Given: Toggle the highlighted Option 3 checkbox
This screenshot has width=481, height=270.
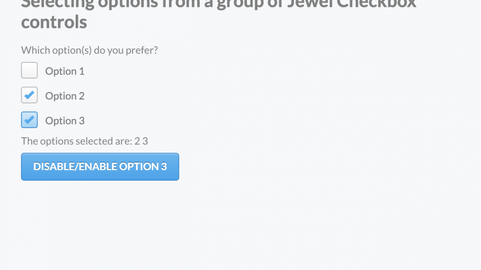Looking at the screenshot, I should 29,120.
